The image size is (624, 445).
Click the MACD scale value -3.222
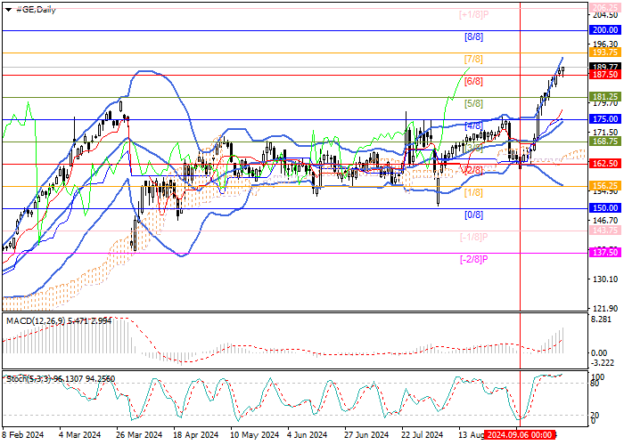(x=603, y=363)
